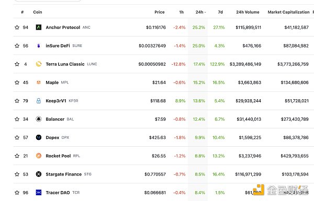
Task: Click the Stargate Finance logo icon
Action: pyautogui.click(x=39, y=174)
